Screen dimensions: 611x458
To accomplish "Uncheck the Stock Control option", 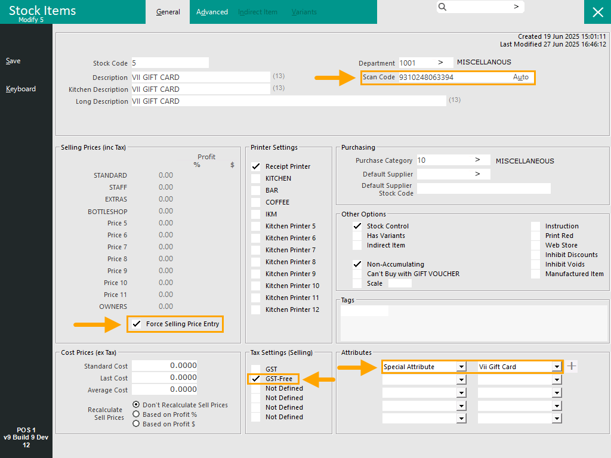I will 357,226.
